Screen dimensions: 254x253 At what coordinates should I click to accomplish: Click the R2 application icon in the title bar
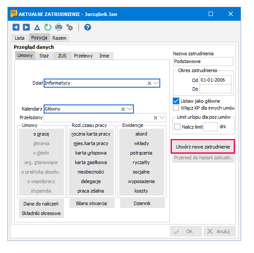pyautogui.click(x=14, y=13)
